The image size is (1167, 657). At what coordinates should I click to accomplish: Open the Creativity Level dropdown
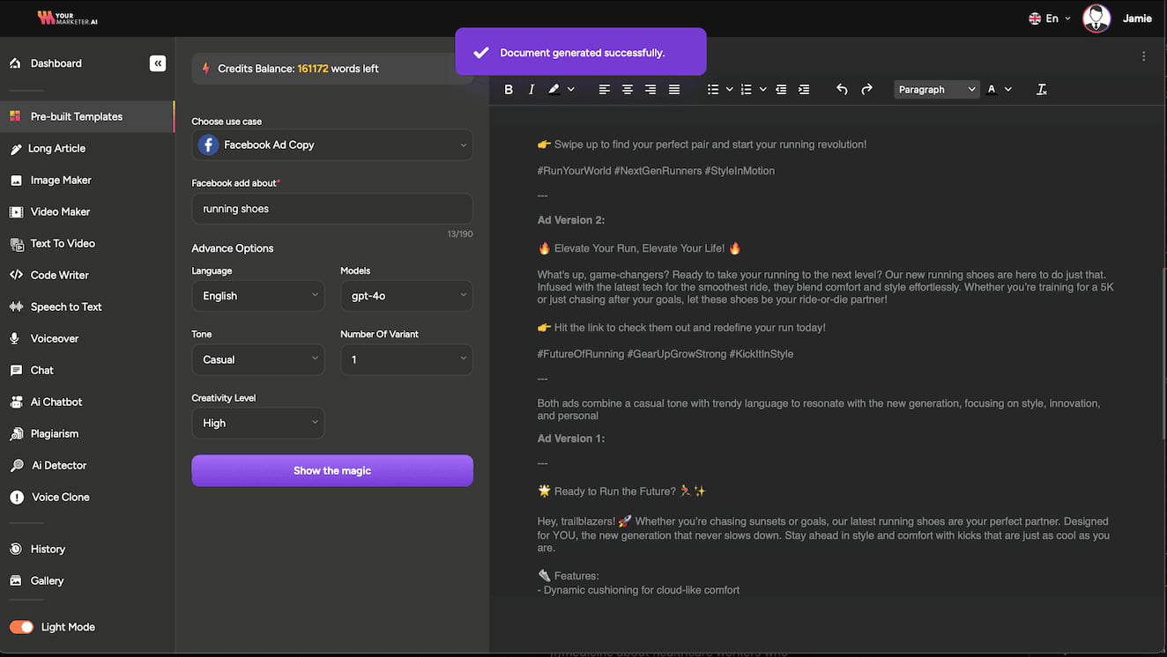pyautogui.click(x=257, y=423)
